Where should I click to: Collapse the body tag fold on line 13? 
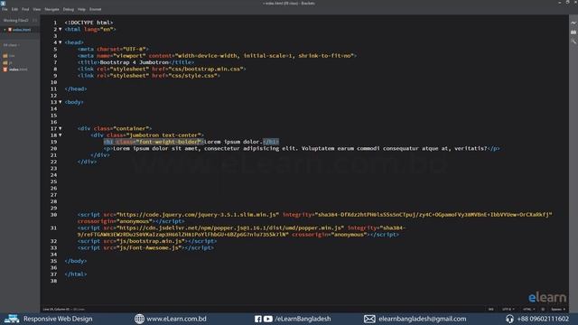point(61,102)
